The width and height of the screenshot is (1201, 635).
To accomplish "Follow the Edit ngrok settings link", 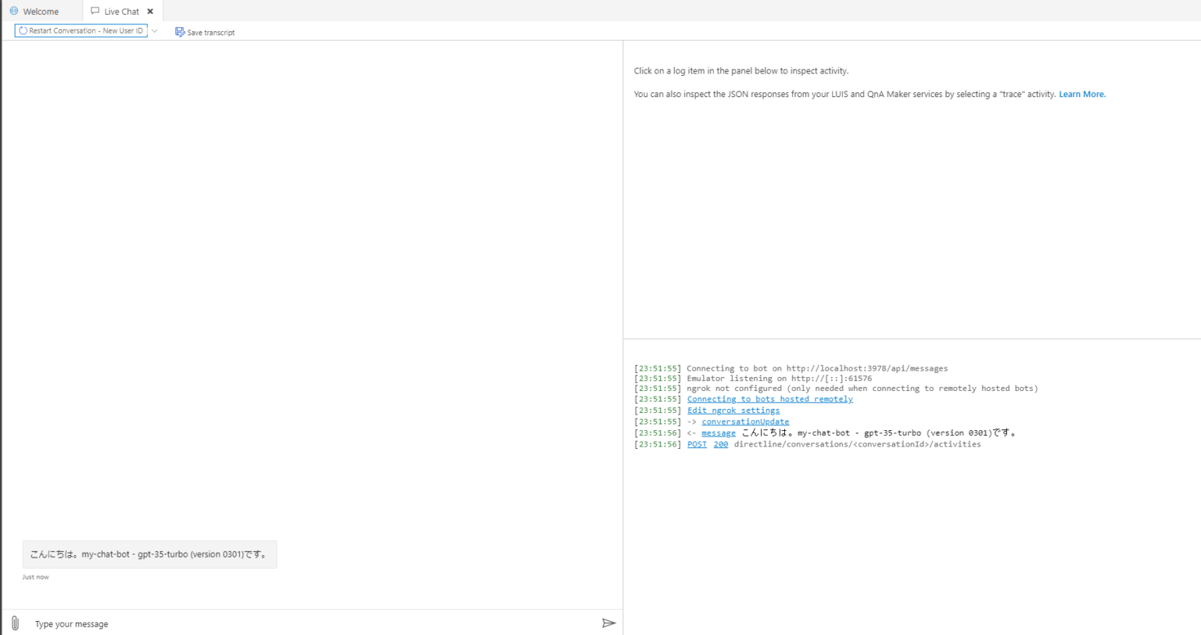I will click(733, 410).
